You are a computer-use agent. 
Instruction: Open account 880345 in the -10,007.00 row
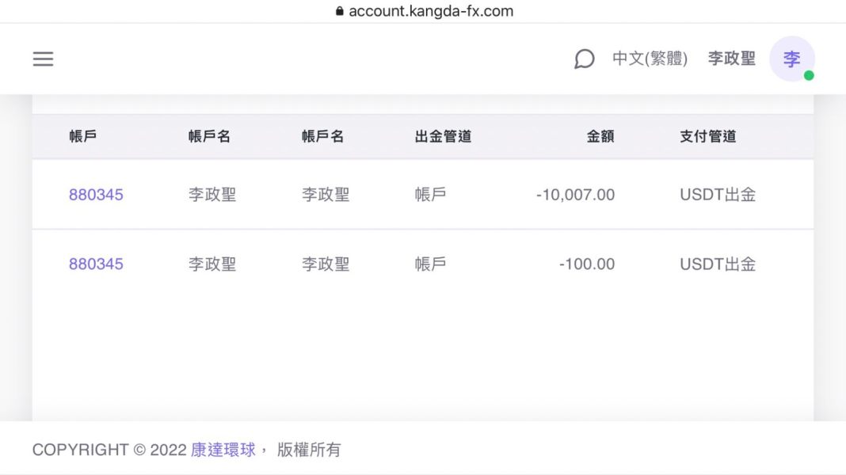click(x=96, y=195)
